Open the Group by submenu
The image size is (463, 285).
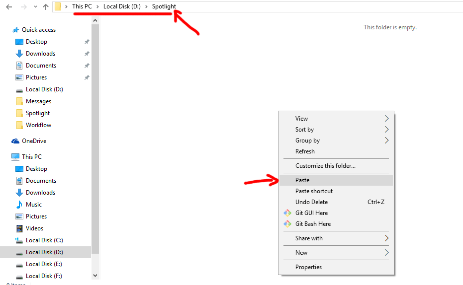click(336, 141)
